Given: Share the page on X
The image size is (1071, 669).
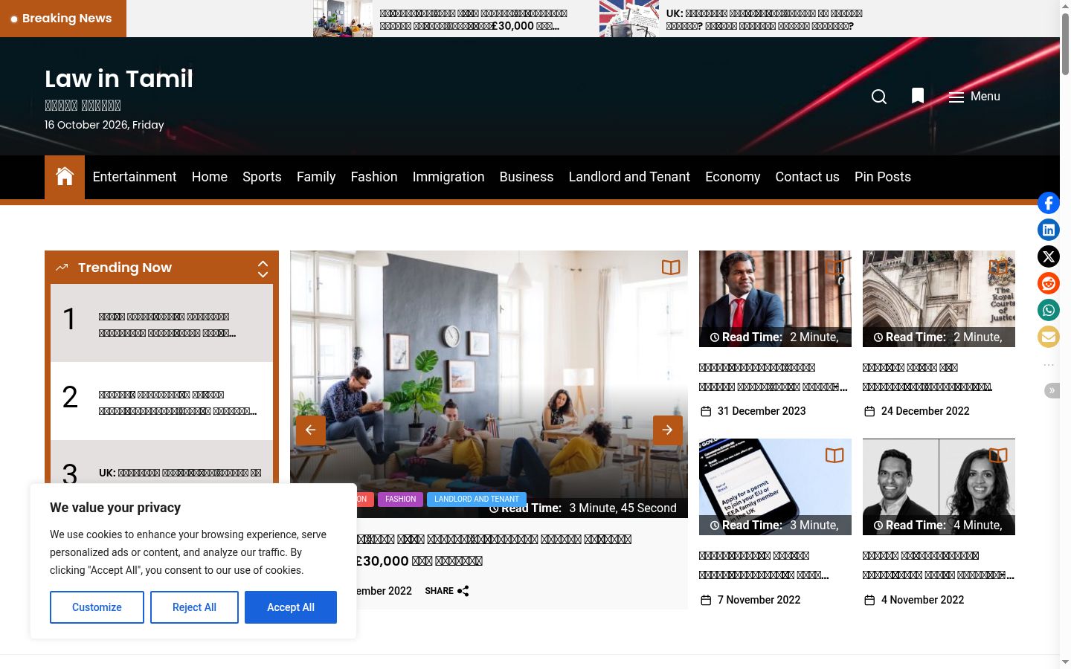Looking at the screenshot, I should pyautogui.click(x=1049, y=256).
